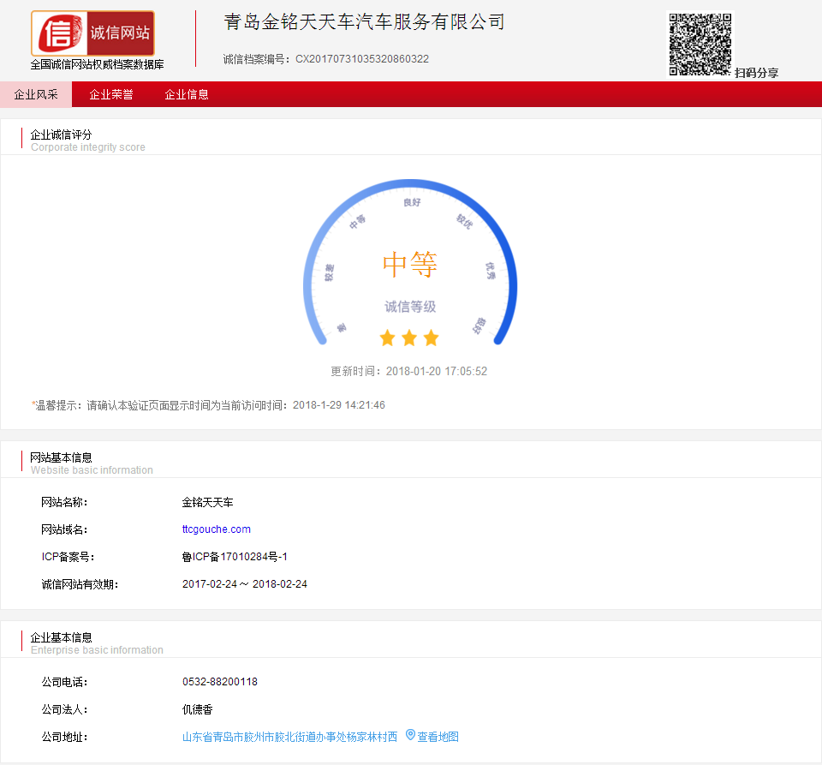Click the map pin icon beside 查看地图
The height and width of the screenshot is (765, 822).
pyautogui.click(x=410, y=735)
